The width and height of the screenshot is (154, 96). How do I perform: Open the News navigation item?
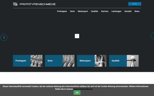(x=137, y=11)
